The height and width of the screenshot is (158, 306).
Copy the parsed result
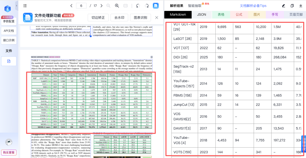point(292,6)
